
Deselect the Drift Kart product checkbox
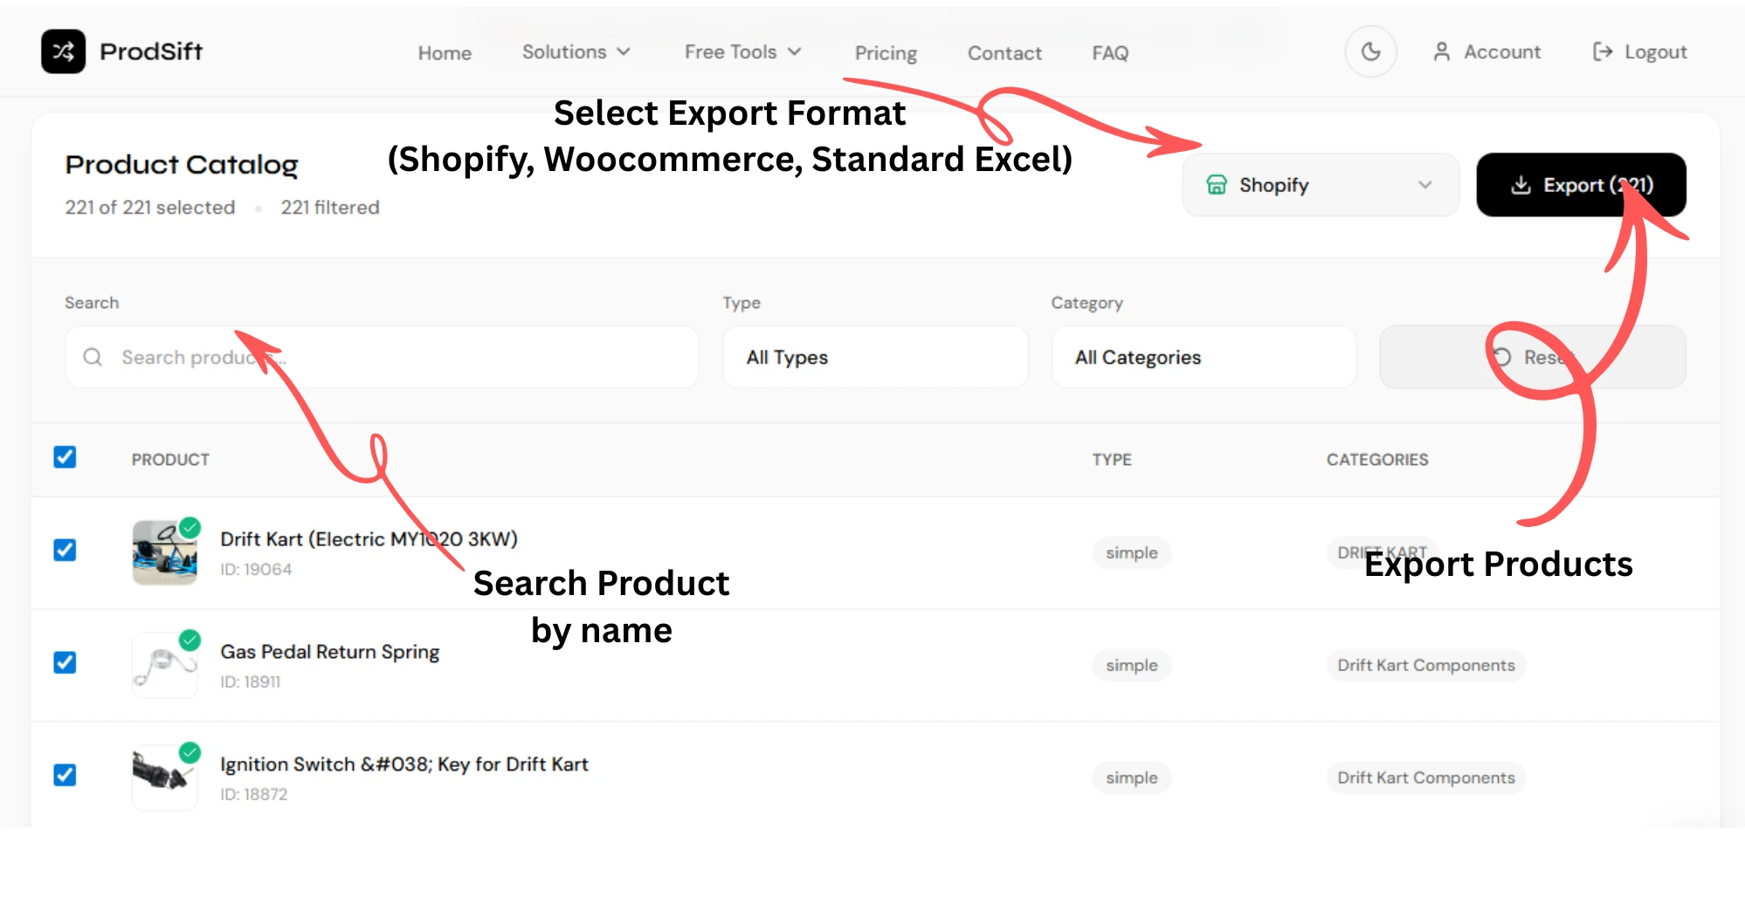click(65, 550)
